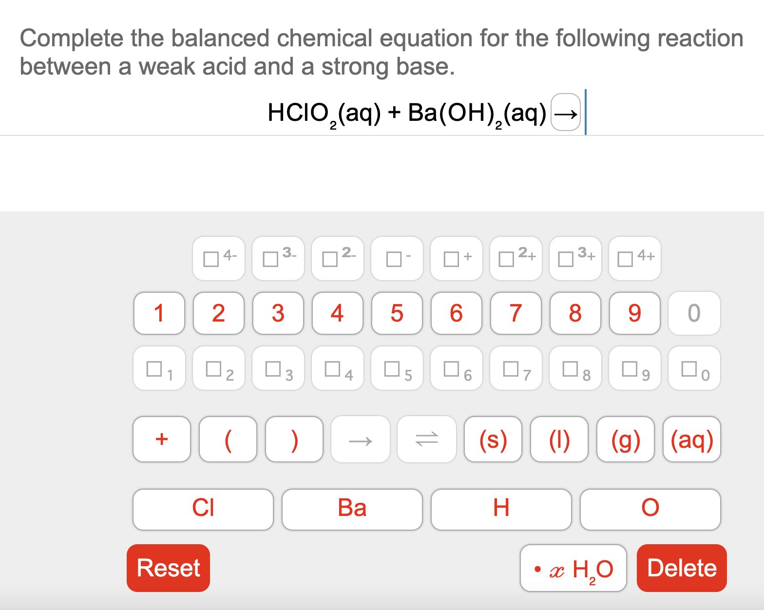This screenshot has height=610, width=764.
Task: Add the subscript 2 button
Action: [x=218, y=369]
